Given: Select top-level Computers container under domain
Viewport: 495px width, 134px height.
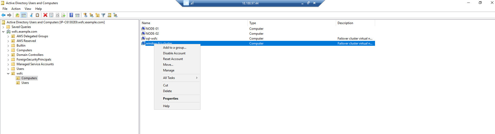Looking at the screenshot, I should (24, 50).
